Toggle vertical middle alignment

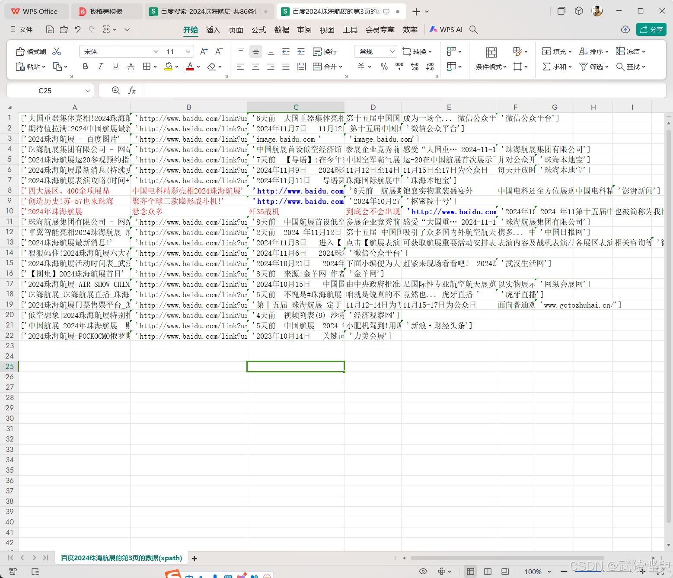(256, 51)
